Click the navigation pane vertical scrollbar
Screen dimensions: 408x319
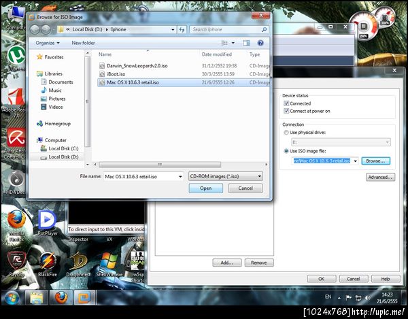tap(88, 101)
